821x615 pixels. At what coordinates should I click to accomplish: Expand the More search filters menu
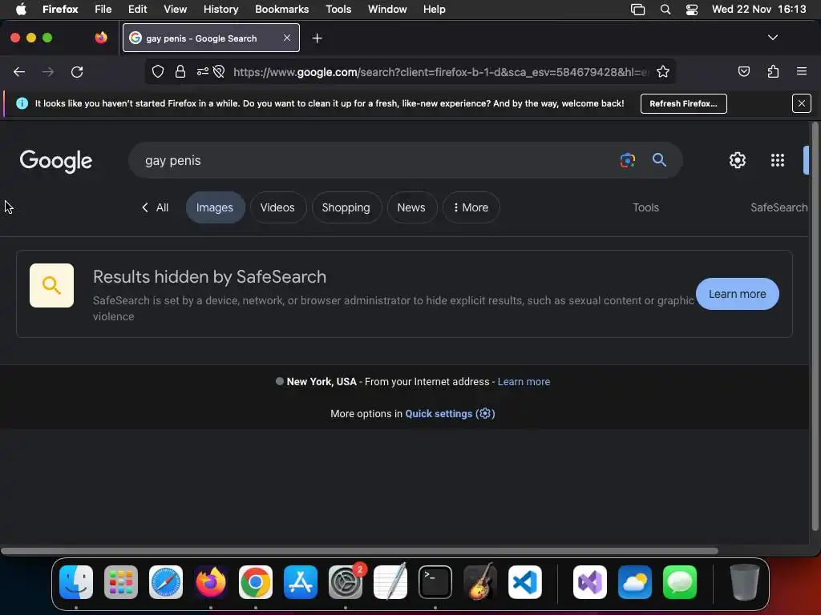pyautogui.click(x=471, y=207)
